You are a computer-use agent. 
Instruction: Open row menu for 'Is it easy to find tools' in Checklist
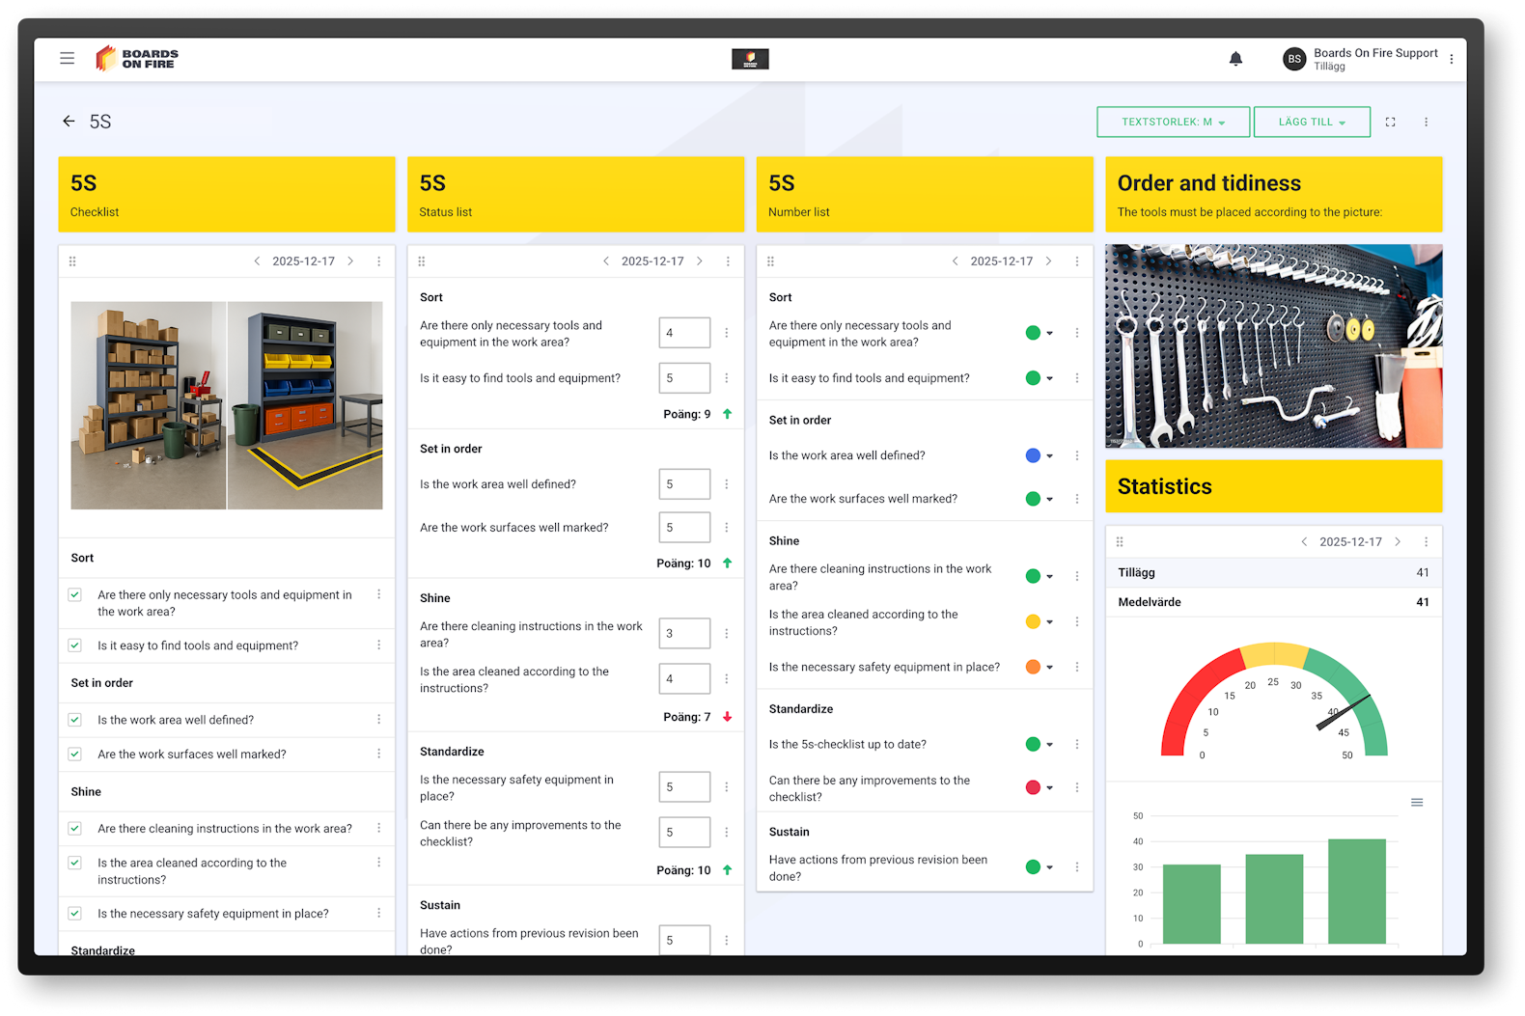point(378,645)
